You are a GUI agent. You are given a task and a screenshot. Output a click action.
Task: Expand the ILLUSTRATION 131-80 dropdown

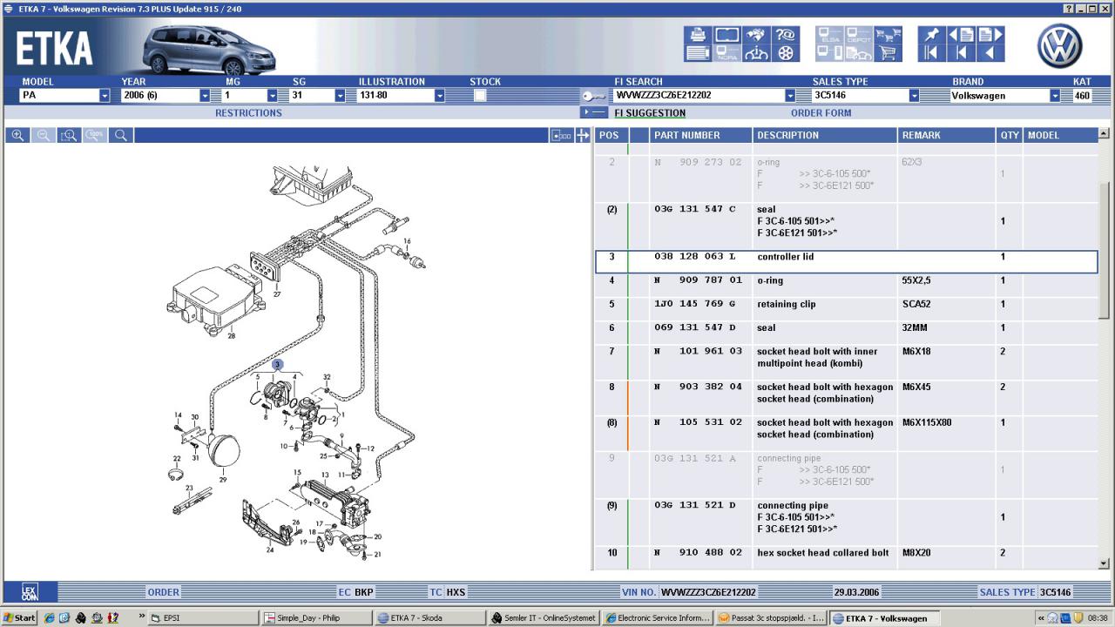pyautogui.click(x=440, y=96)
